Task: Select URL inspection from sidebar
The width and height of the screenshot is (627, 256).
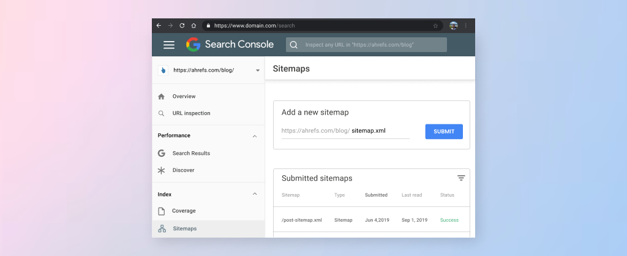Action: tap(191, 113)
